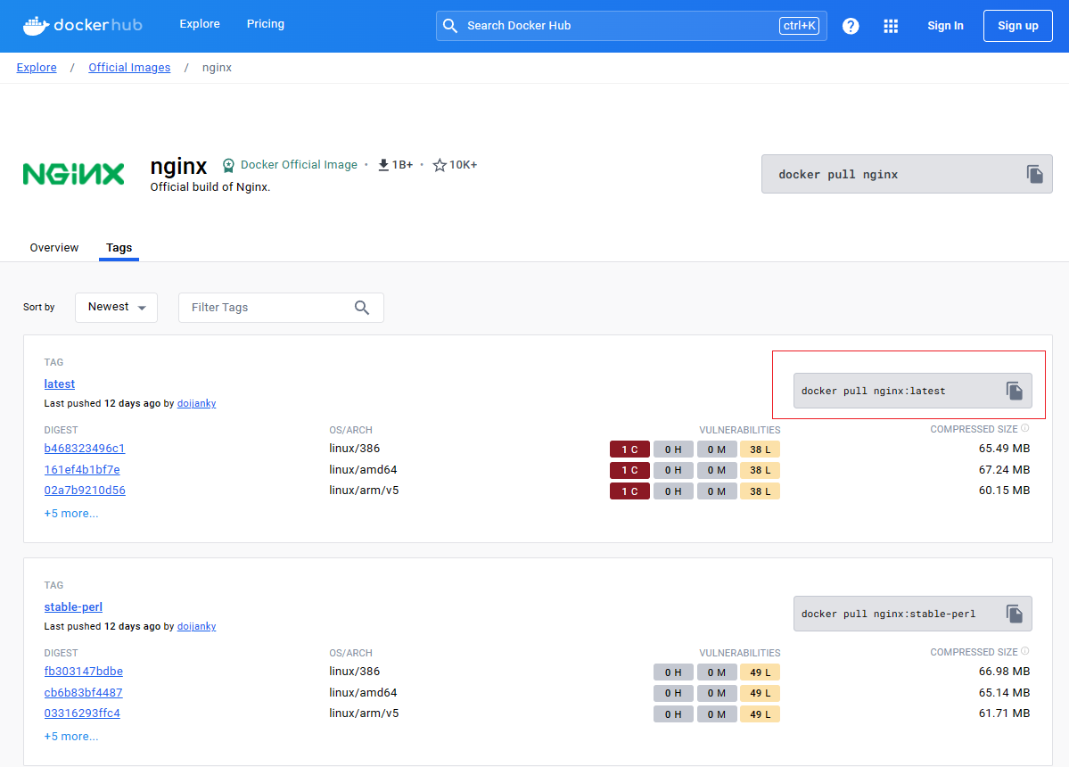Open digest 02a7b9210d56
Screen dimensions: 1069x767
(x=85, y=490)
